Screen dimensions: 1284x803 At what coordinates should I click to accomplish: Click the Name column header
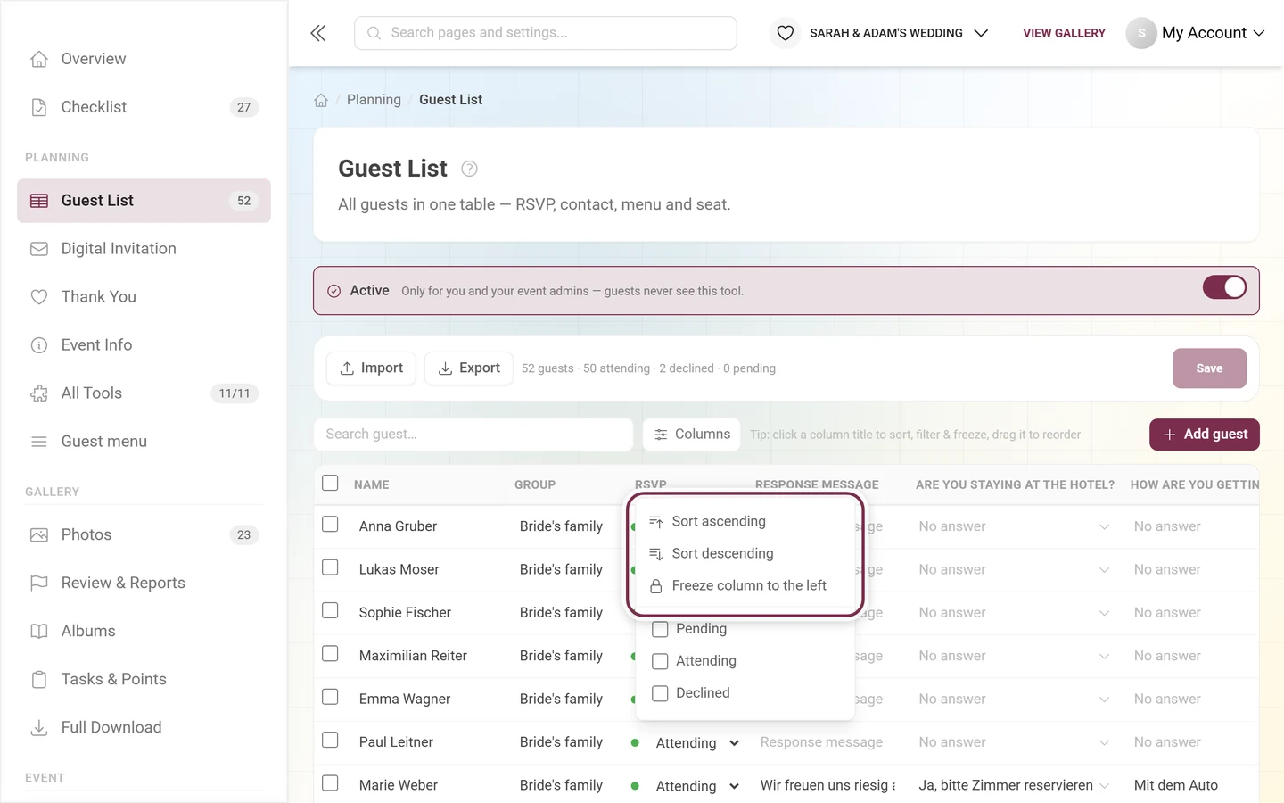(371, 484)
